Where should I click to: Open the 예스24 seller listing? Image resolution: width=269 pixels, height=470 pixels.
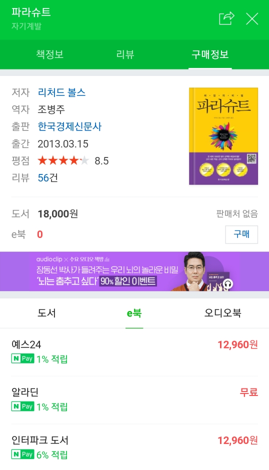pyautogui.click(x=134, y=352)
